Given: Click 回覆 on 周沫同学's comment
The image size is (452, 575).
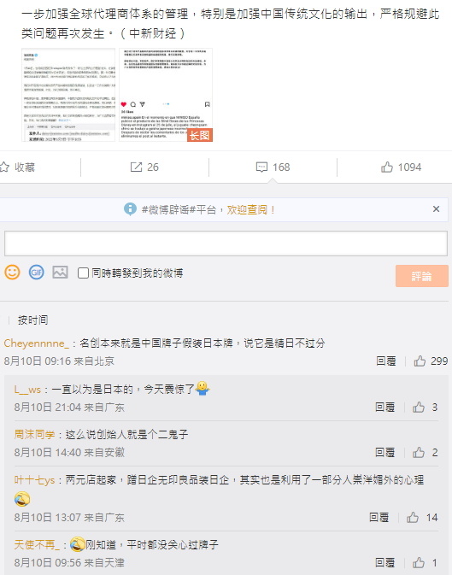Looking at the screenshot, I should click(x=384, y=453).
